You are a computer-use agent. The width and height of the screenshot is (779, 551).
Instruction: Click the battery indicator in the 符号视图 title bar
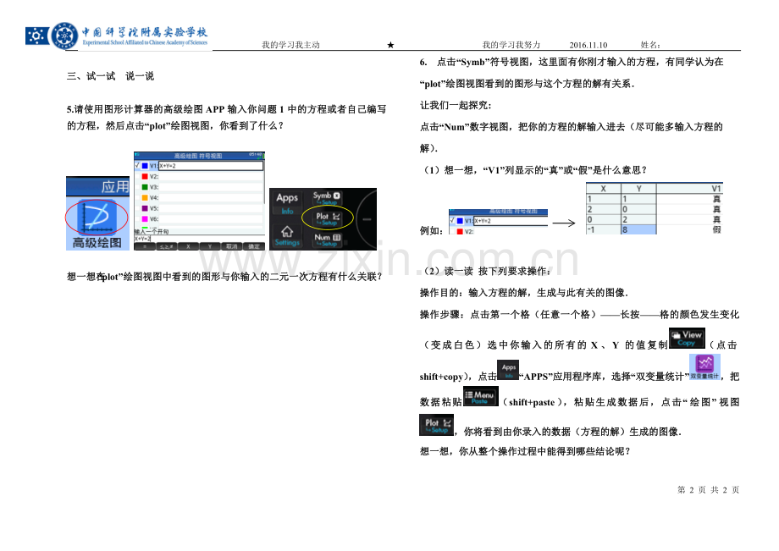click(x=263, y=156)
